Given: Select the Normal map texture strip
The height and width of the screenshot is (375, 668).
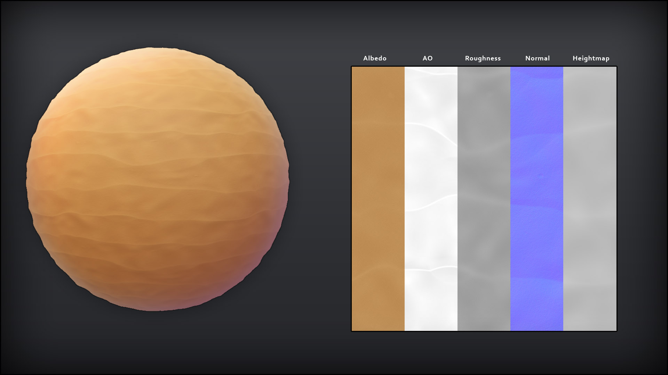Looking at the screenshot, I should point(537,199).
